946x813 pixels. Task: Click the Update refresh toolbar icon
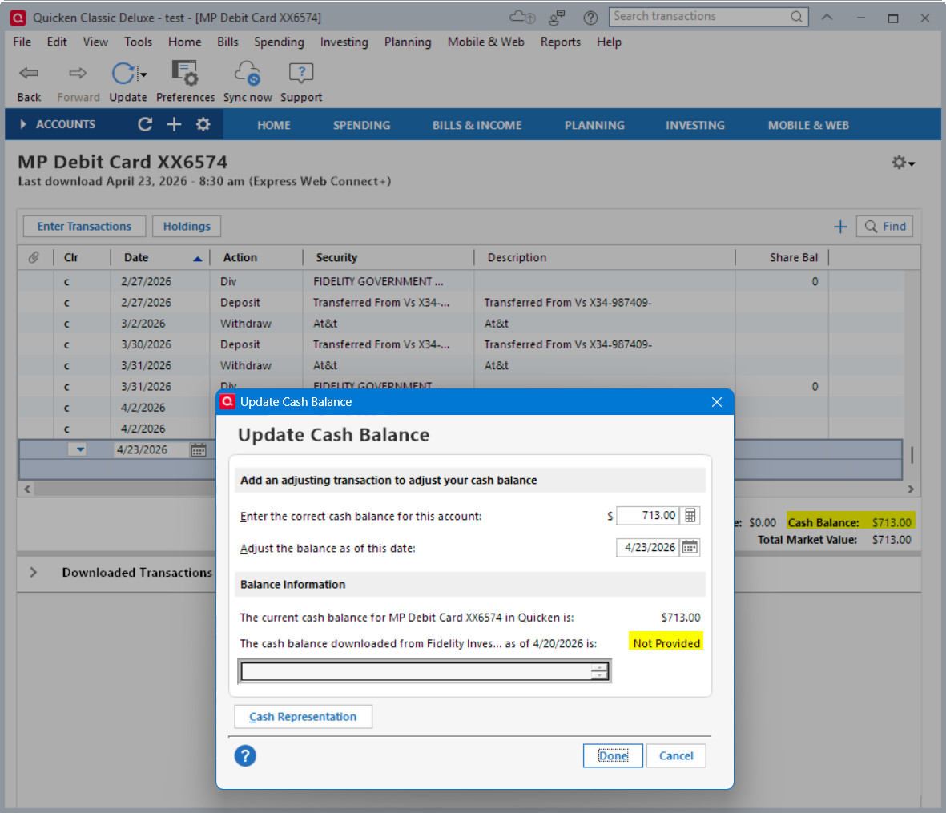pos(123,74)
